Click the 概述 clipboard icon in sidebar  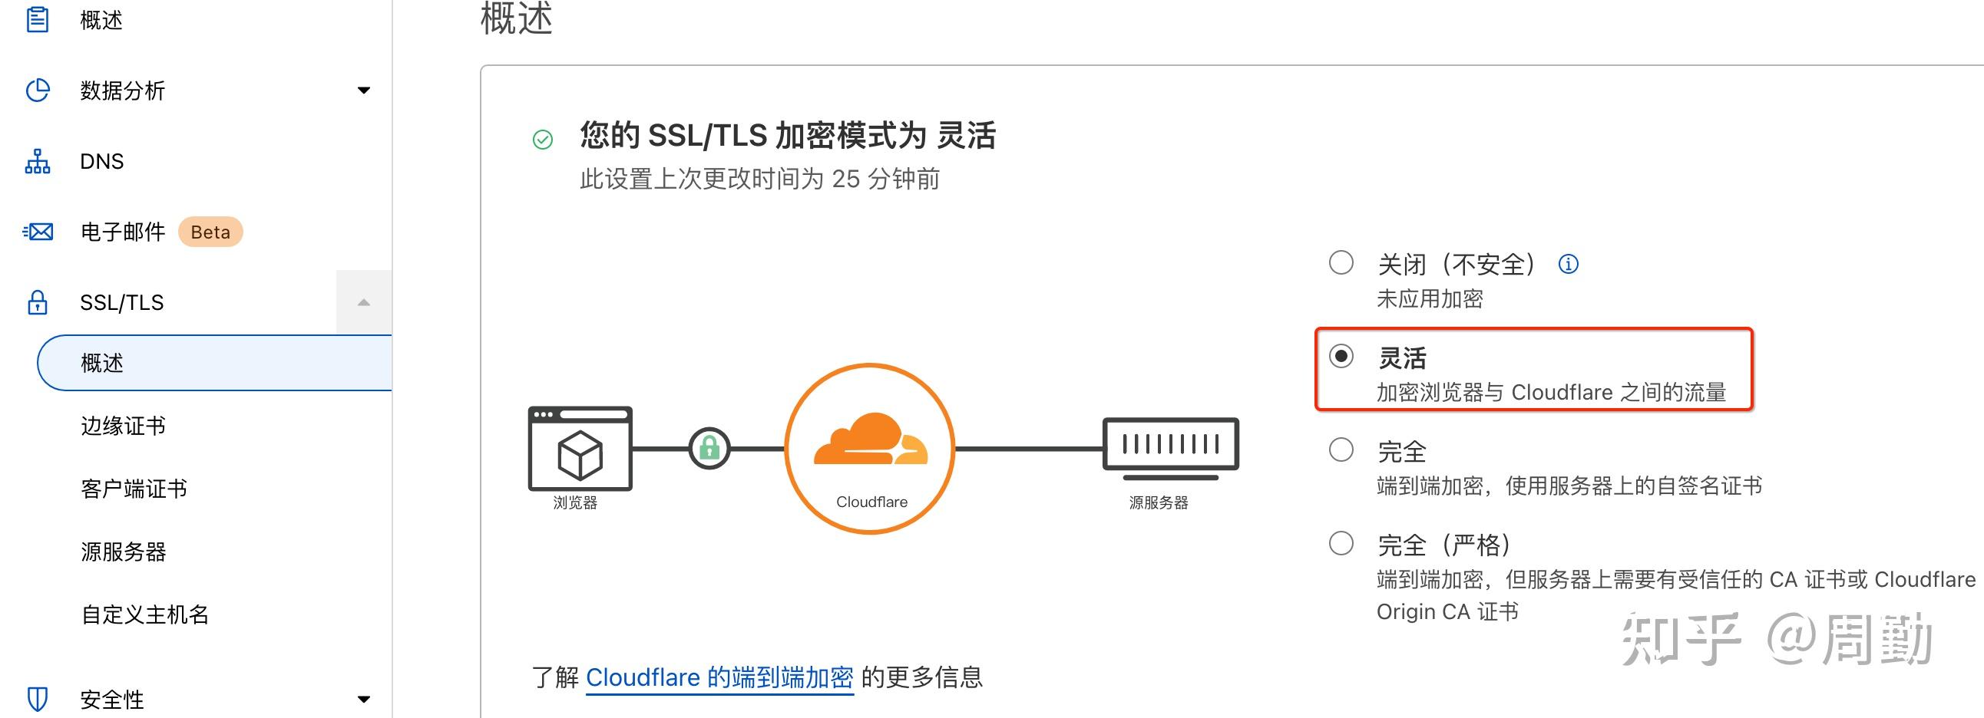pyautogui.click(x=38, y=21)
